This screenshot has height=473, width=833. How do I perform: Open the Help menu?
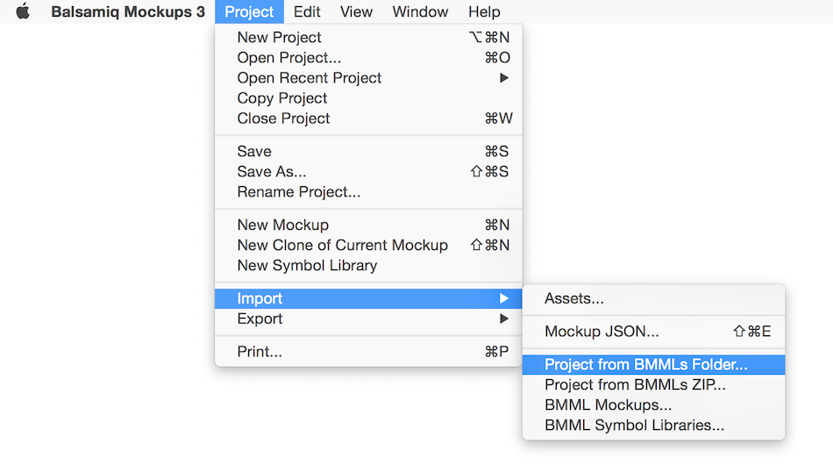click(484, 11)
